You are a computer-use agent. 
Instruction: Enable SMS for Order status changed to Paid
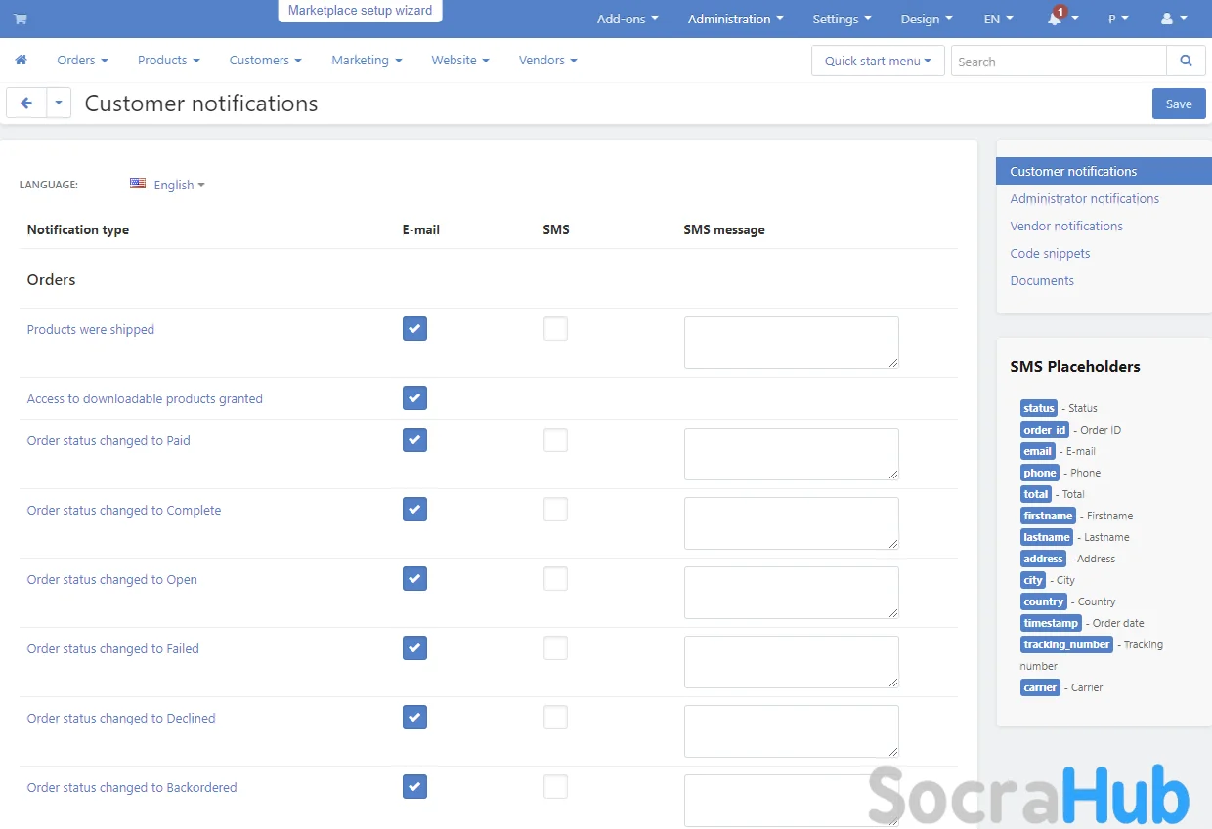(x=555, y=440)
